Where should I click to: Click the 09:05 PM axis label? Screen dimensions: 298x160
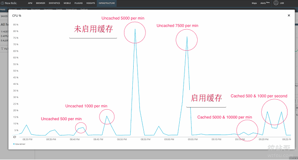coord(193,139)
